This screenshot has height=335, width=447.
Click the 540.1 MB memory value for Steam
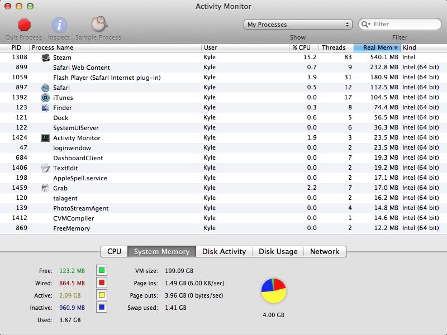384,58
